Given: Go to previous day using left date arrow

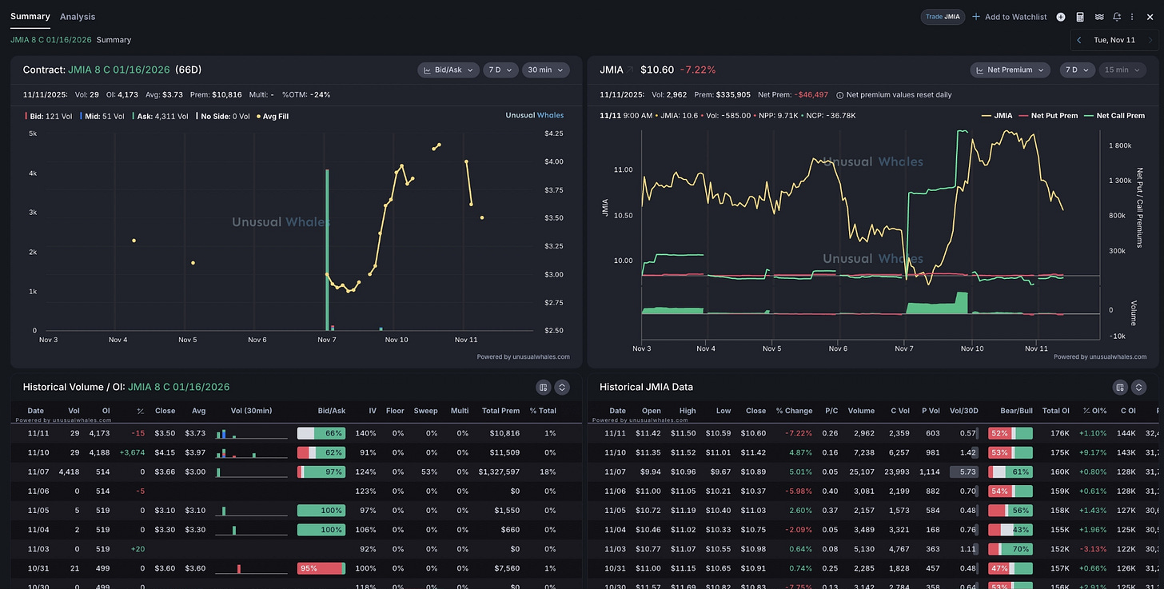Looking at the screenshot, I should [x=1079, y=40].
